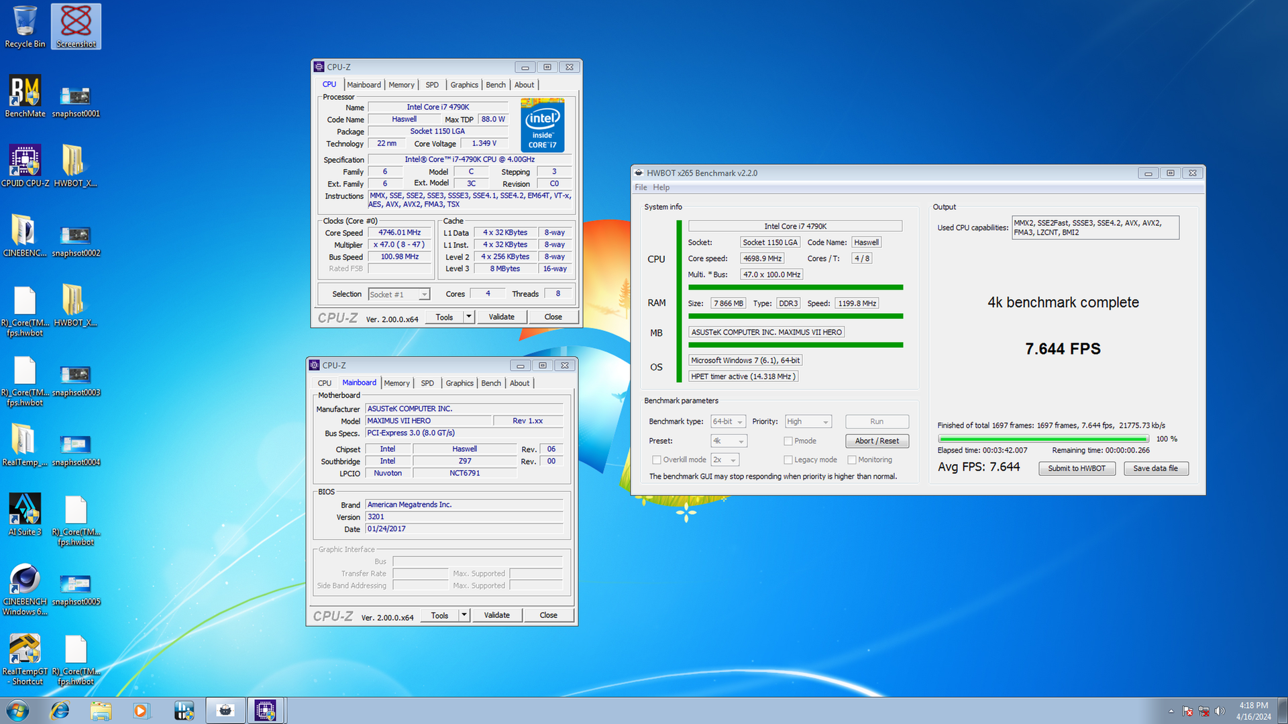Click the Abort / Reset button
This screenshot has height=724, width=1288.
pos(877,441)
